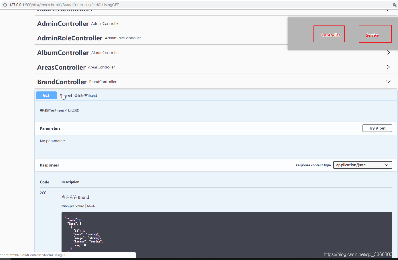The width and height of the screenshot is (398, 260).
Task: Click the 查询所有Brand response description
Action: coord(75,197)
